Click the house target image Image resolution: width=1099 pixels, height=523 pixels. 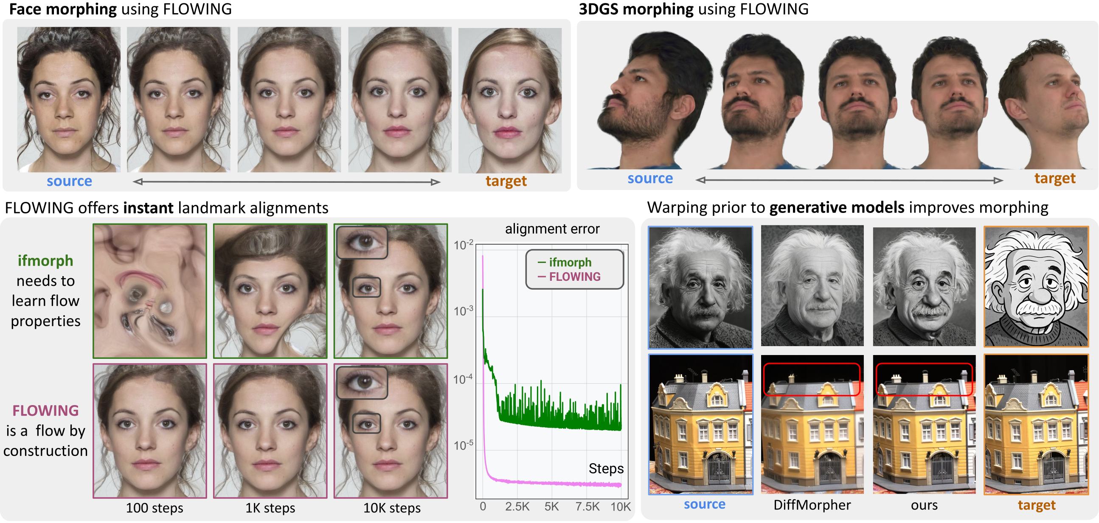[x=1036, y=425]
